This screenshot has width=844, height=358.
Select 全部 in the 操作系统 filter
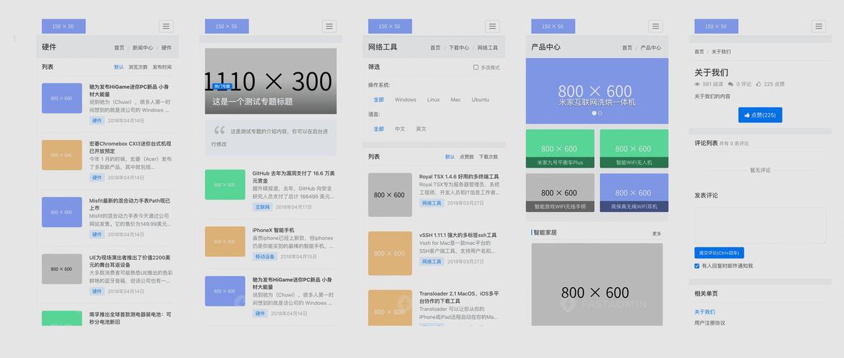379,100
